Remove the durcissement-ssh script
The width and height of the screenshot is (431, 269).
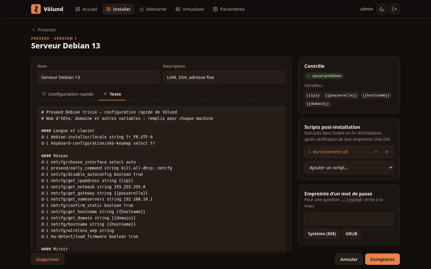tap(387, 152)
